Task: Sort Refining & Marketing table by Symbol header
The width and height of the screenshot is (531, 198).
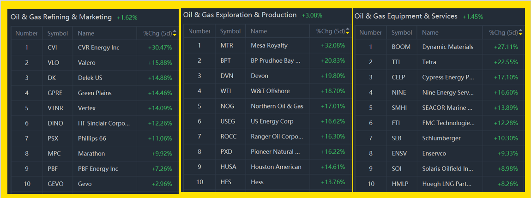Action: coord(58,33)
